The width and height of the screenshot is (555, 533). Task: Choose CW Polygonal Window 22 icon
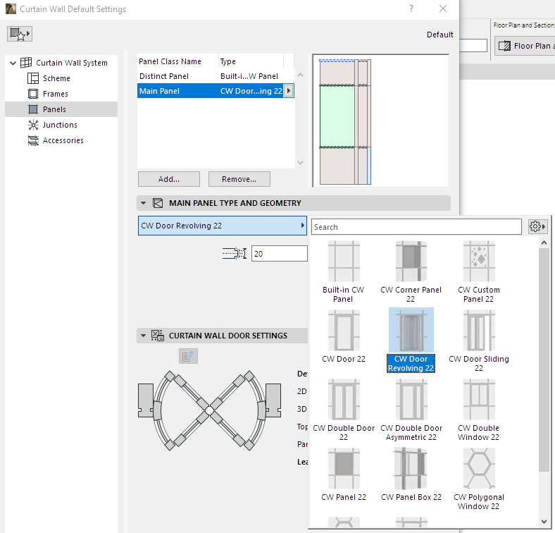click(x=478, y=470)
